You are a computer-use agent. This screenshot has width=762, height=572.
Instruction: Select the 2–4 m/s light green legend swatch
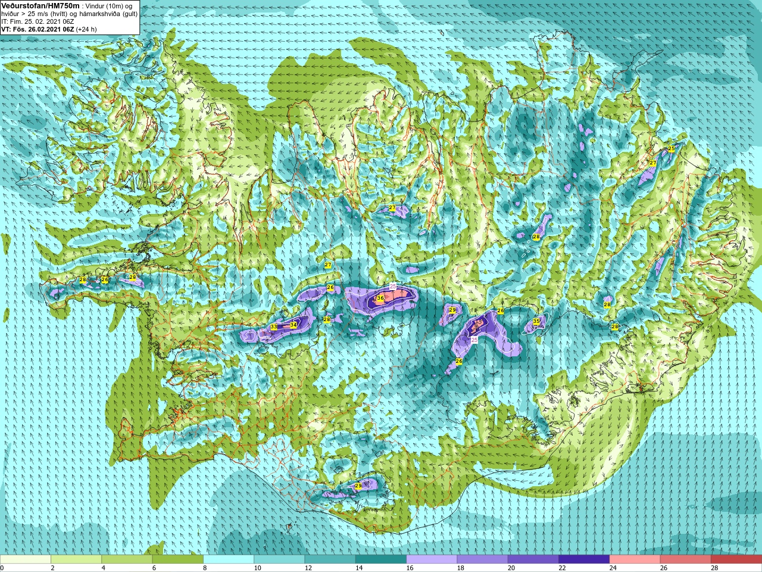pos(76,559)
